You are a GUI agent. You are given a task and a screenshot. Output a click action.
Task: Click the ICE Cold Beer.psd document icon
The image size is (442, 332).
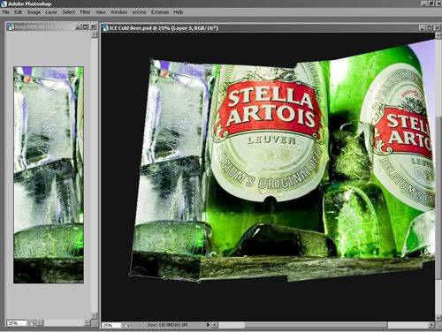(x=105, y=28)
